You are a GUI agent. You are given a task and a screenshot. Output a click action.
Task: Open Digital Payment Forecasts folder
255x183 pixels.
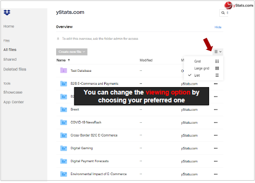click(x=89, y=161)
